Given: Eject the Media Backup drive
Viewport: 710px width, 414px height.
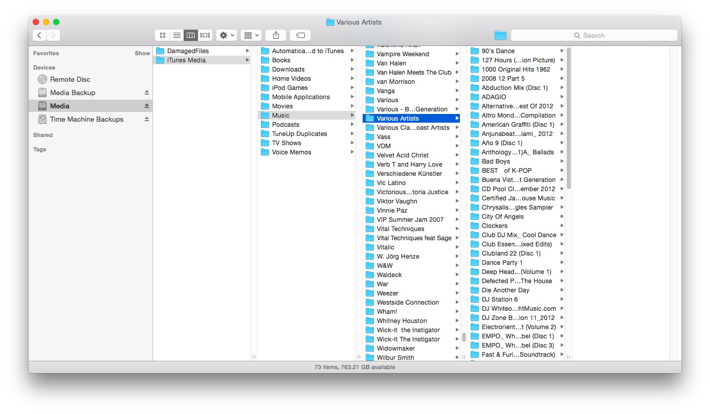Looking at the screenshot, I should click(x=147, y=93).
